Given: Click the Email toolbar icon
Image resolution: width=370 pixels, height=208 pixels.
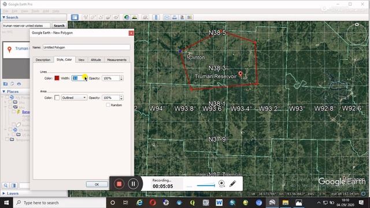Looking at the screenshot, I should pos(166,17).
